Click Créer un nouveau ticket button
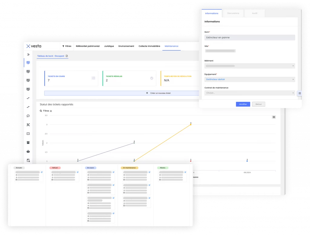 click(121, 93)
